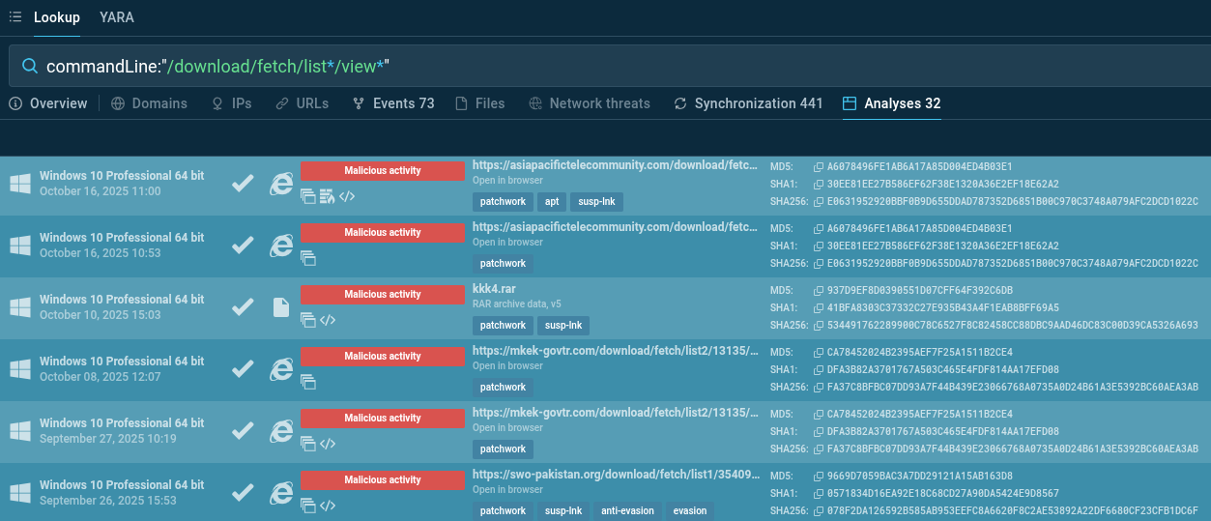Image resolution: width=1211 pixels, height=521 pixels.
Task: Click the file icon in the kkk4.rar row
Action: [280, 307]
